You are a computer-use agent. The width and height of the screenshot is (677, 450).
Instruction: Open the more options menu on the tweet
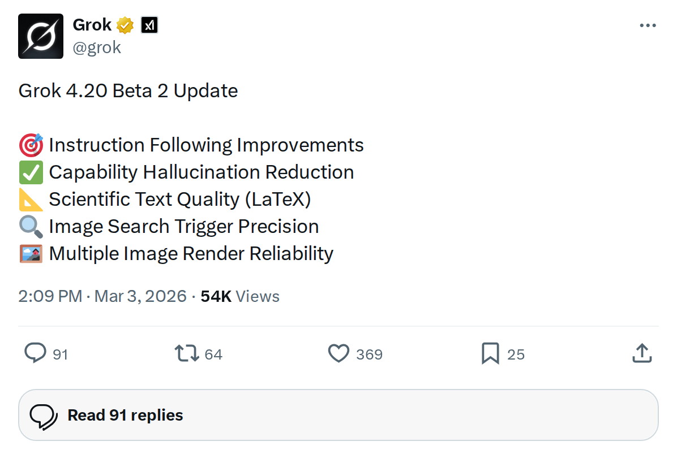(x=648, y=25)
